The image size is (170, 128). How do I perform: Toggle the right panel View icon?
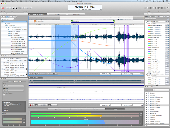(163, 8)
